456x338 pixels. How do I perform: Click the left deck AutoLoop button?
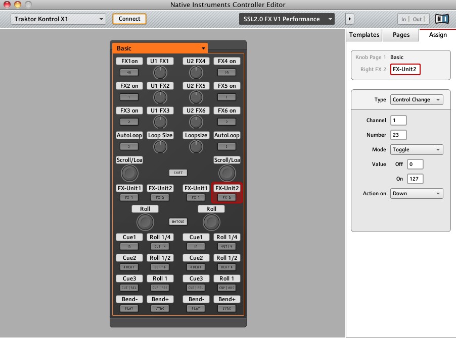[x=129, y=146]
